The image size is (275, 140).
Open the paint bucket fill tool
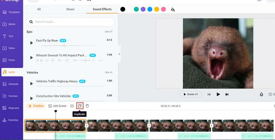pyautogui.click(x=173, y=9)
